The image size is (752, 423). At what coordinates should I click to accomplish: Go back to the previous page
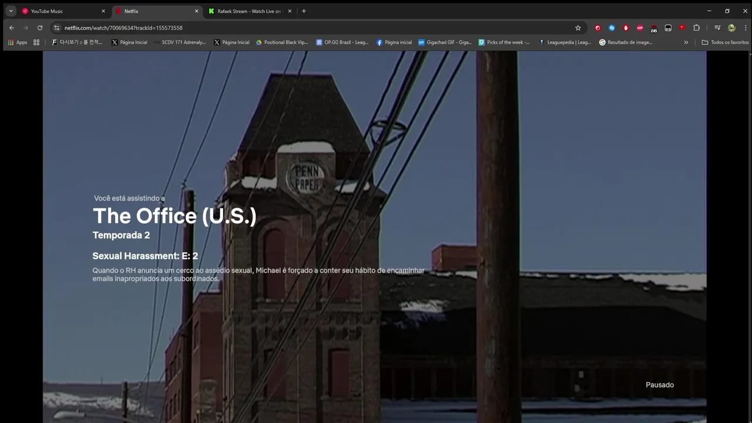coord(11,28)
